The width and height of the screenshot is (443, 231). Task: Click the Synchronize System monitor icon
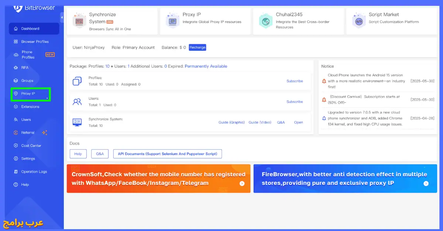pyautogui.click(x=77, y=122)
